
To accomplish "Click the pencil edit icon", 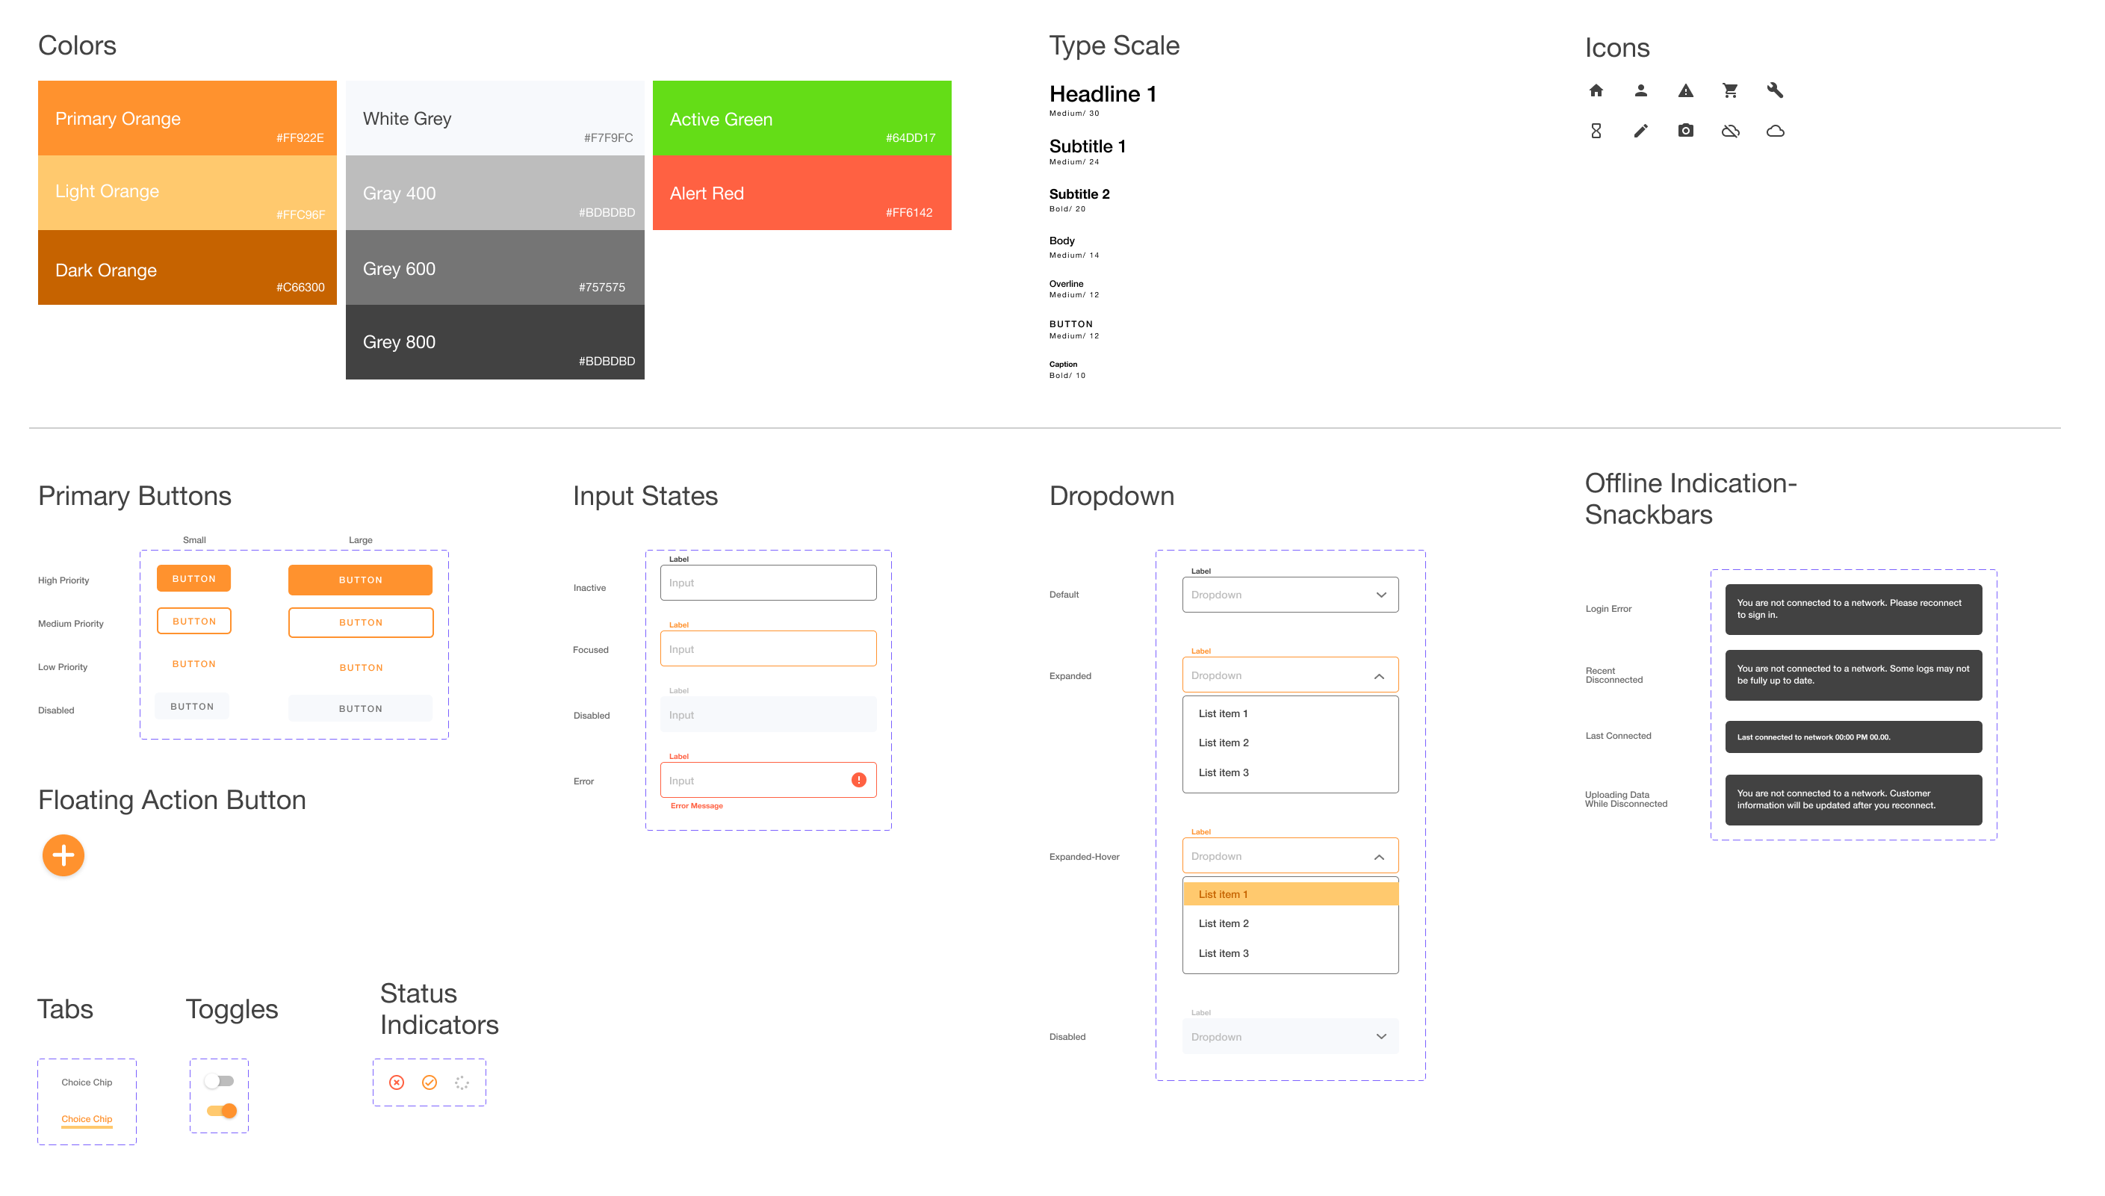I will 1640,131.
